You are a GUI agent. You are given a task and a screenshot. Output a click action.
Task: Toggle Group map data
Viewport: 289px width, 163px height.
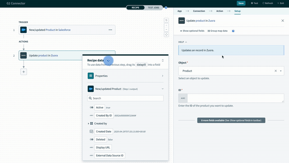(218, 31)
